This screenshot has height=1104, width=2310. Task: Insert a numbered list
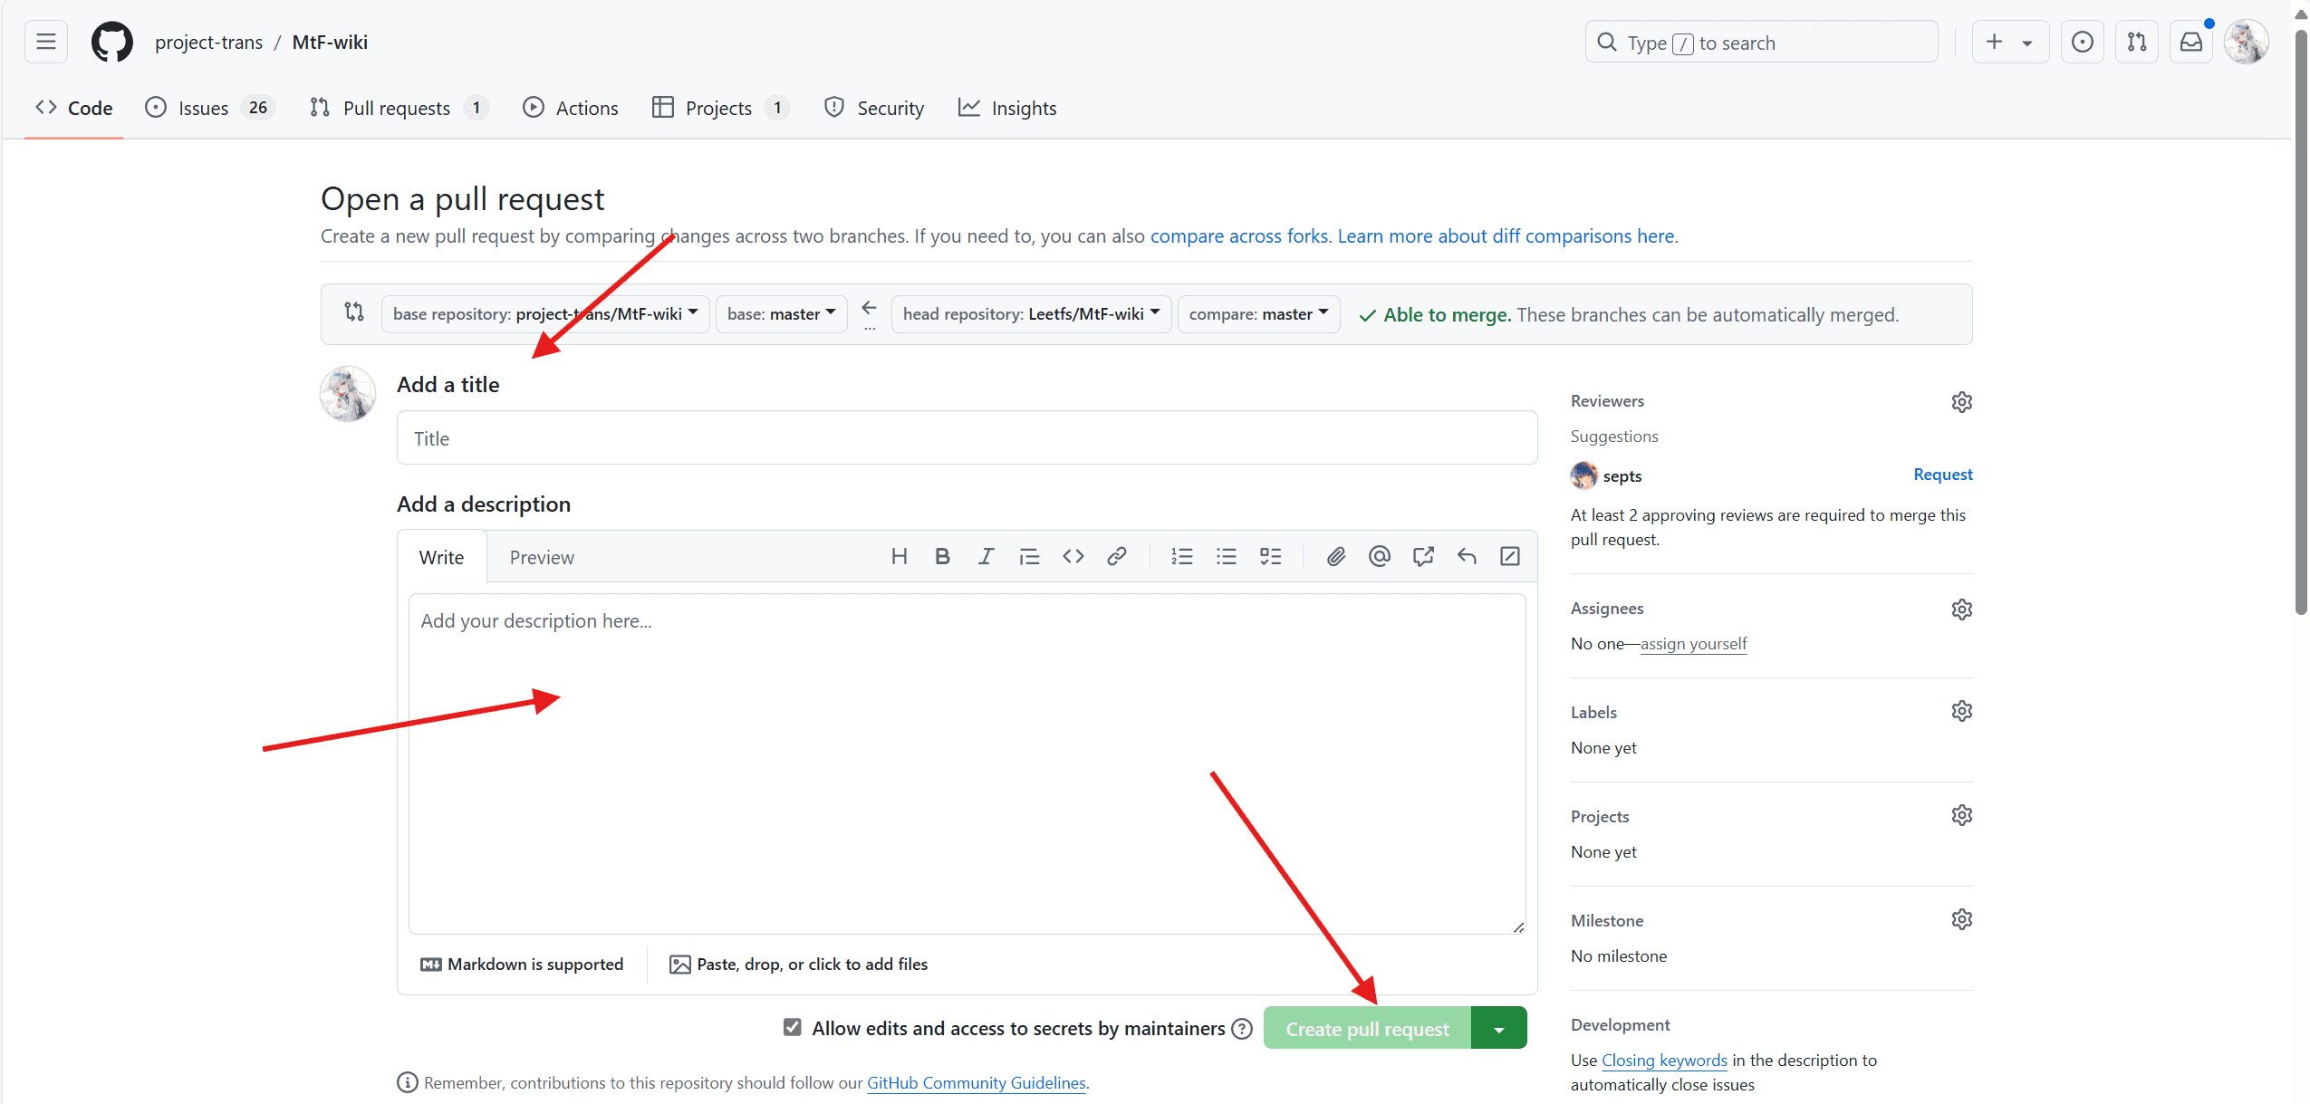click(x=1181, y=556)
